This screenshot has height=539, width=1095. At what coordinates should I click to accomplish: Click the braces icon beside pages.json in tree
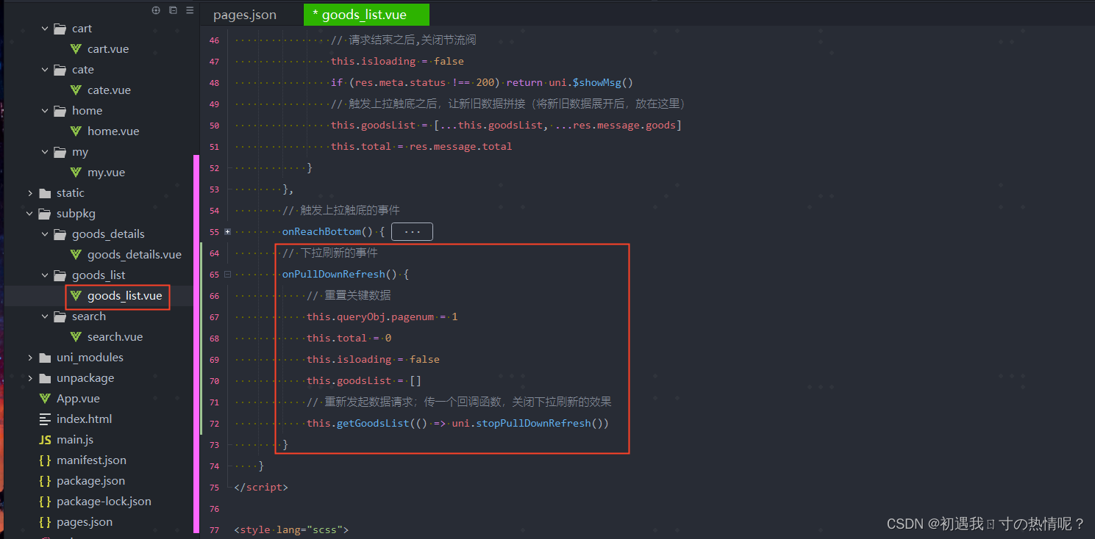(x=45, y=522)
